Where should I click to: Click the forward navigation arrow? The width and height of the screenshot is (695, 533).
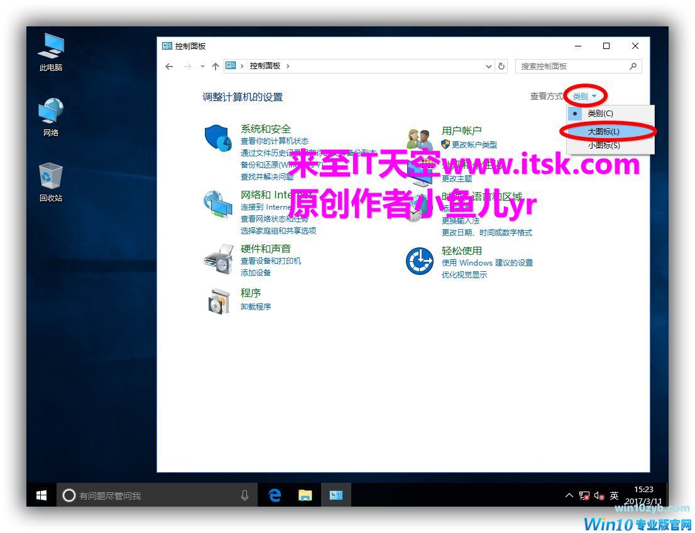[187, 67]
